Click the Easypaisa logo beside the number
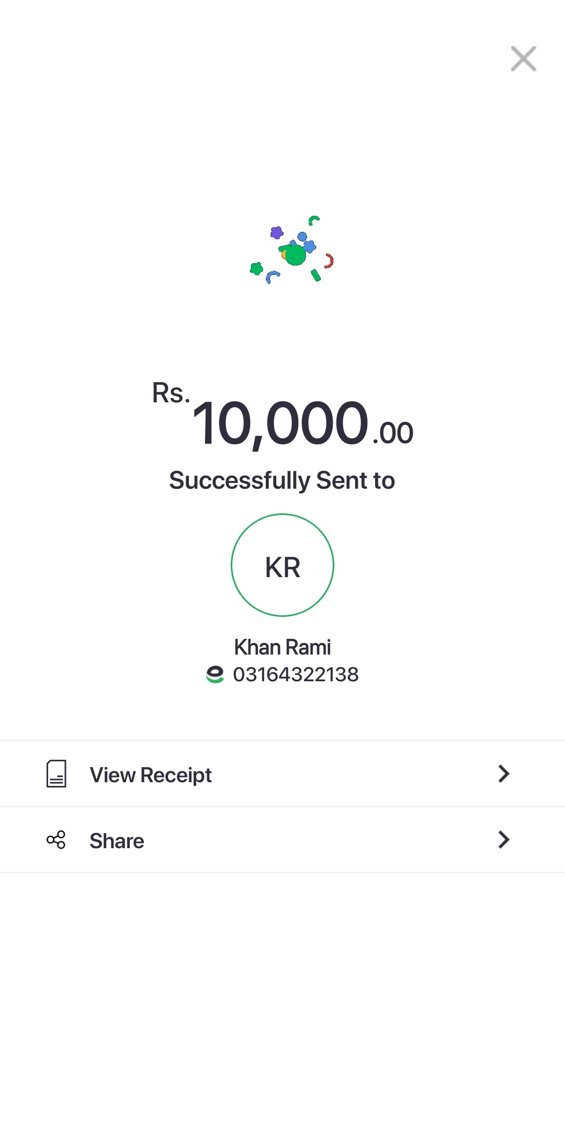Viewport: 565px width, 1148px height. (x=215, y=674)
